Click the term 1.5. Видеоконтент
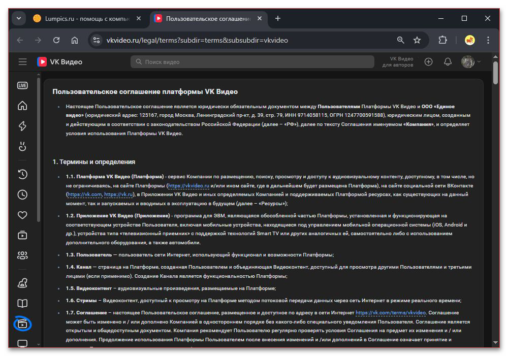Image resolution: width=508 pixels, height=356 pixels. coord(89,288)
